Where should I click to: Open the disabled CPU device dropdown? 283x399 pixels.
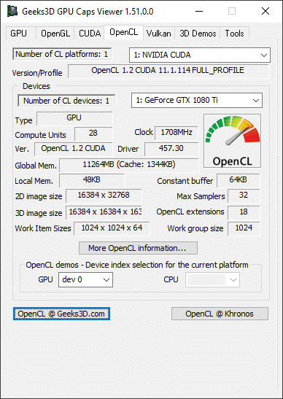pyautogui.click(x=212, y=279)
